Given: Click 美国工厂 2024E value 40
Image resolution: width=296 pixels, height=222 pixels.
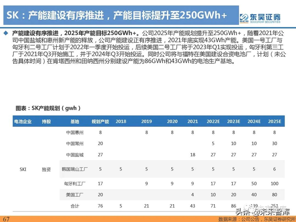Looking at the screenshot, I should (x=254, y=195).
